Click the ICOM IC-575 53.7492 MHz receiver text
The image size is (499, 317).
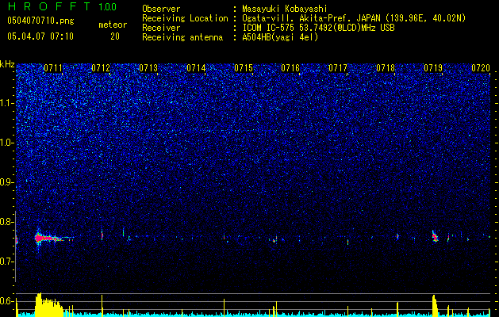(x=318, y=28)
